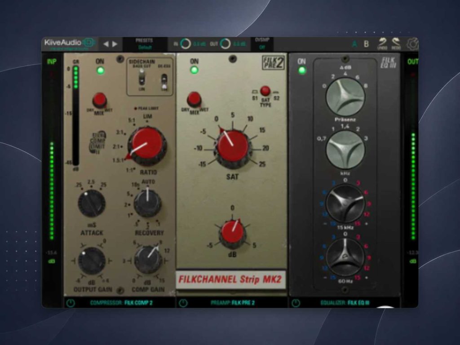
Task: Toggle sidechain De-Ess switch
Action: click(164, 82)
